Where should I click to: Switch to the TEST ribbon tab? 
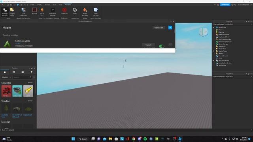click(x=54, y=5)
